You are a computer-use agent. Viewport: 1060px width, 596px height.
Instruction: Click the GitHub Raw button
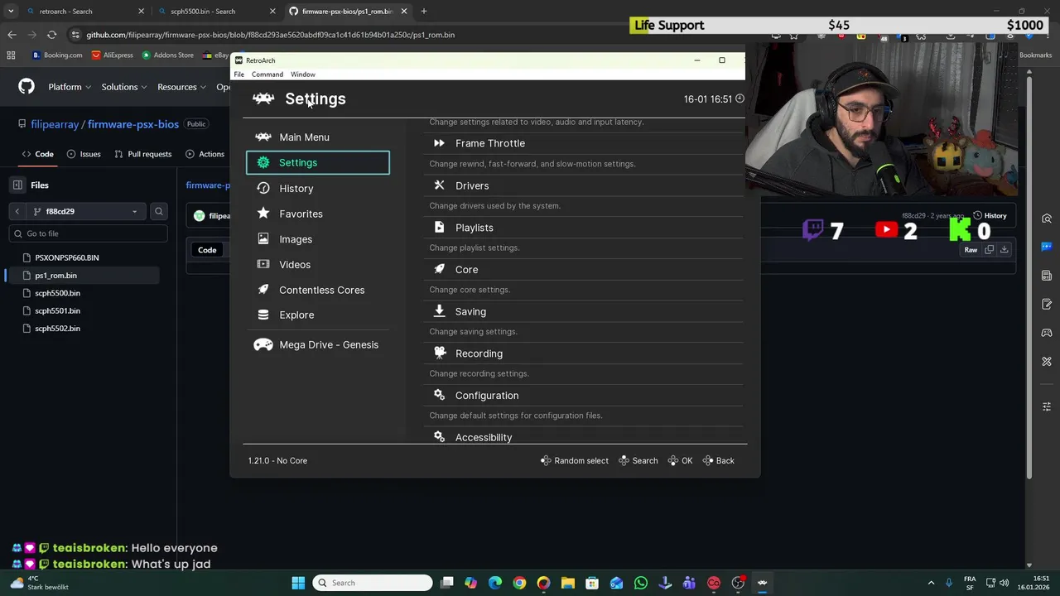pyautogui.click(x=971, y=250)
